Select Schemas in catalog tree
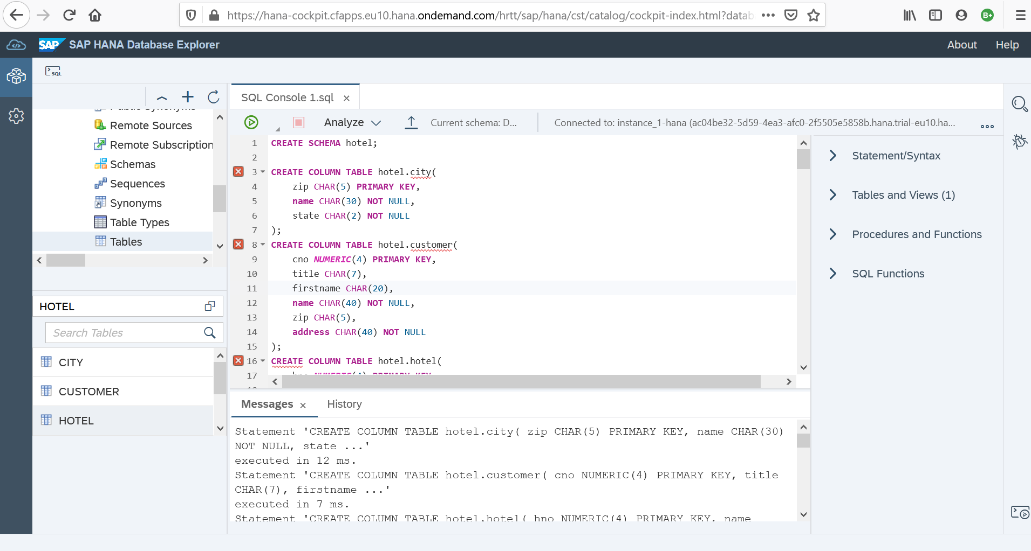Screen dimensions: 1031x551 click(x=133, y=164)
